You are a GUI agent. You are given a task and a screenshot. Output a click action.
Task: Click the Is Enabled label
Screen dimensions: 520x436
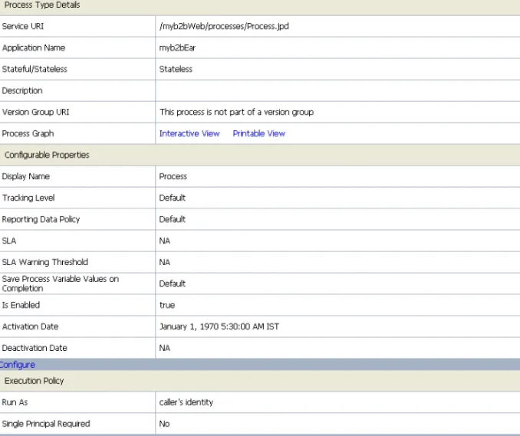pyautogui.click(x=21, y=305)
